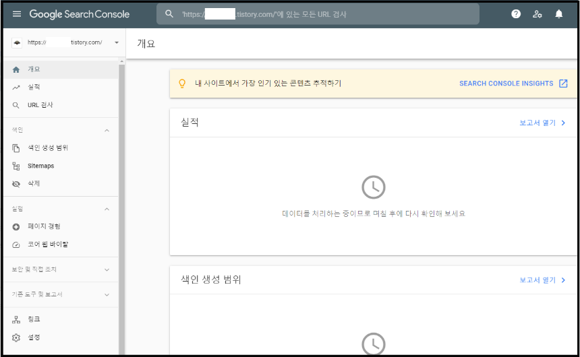580x357 pixels.
Task: Open 페이지 경험 report
Action: (x=61, y=226)
